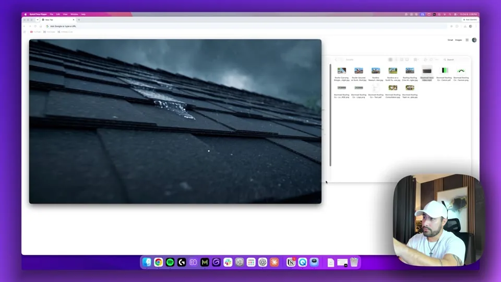This screenshot has height=282, width=501.
Task: Click the Finder window vertical scrollbar
Action: (330, 115)
